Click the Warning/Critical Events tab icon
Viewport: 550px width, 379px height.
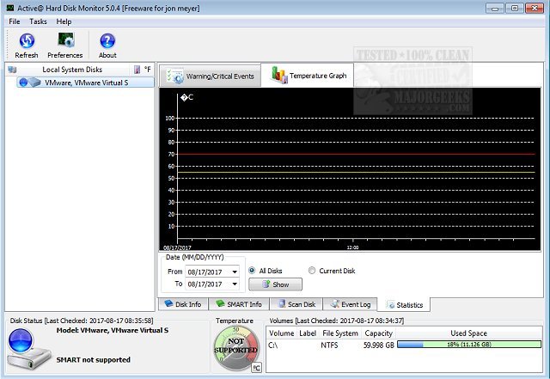point(174,76)
